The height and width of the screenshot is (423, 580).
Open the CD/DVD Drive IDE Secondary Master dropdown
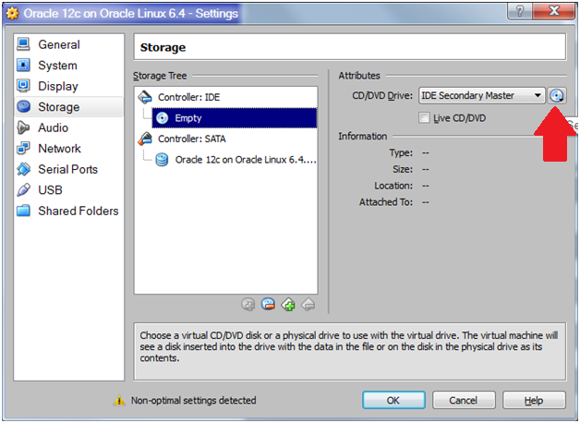coord(480,96)
